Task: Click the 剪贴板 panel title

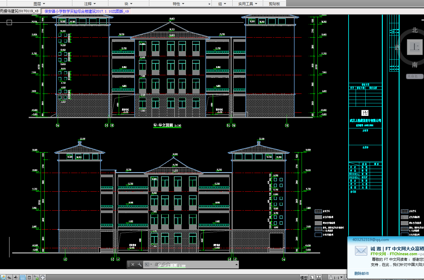Action: (274, 4)
